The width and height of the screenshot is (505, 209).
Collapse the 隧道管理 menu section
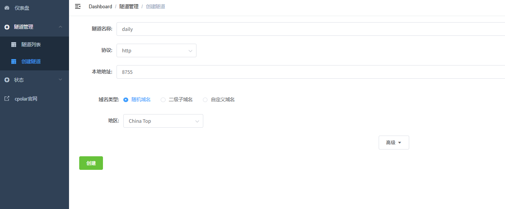click(x=34, y=27)
